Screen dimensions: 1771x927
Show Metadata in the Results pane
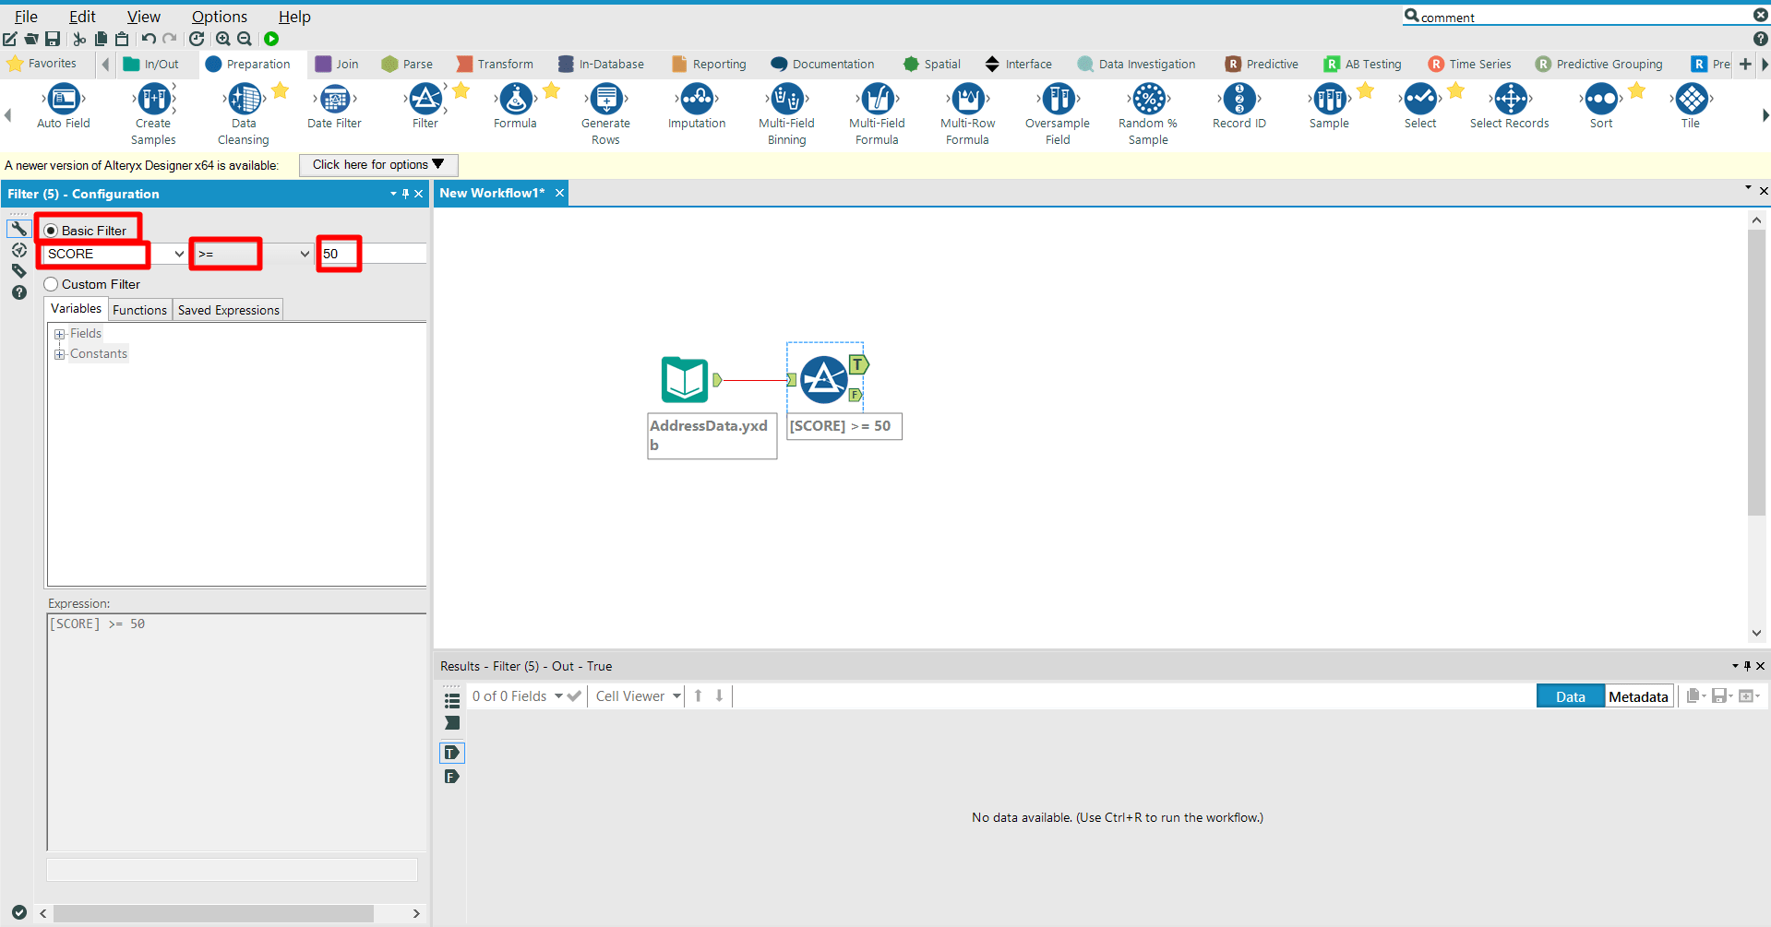pos(1638,695)
